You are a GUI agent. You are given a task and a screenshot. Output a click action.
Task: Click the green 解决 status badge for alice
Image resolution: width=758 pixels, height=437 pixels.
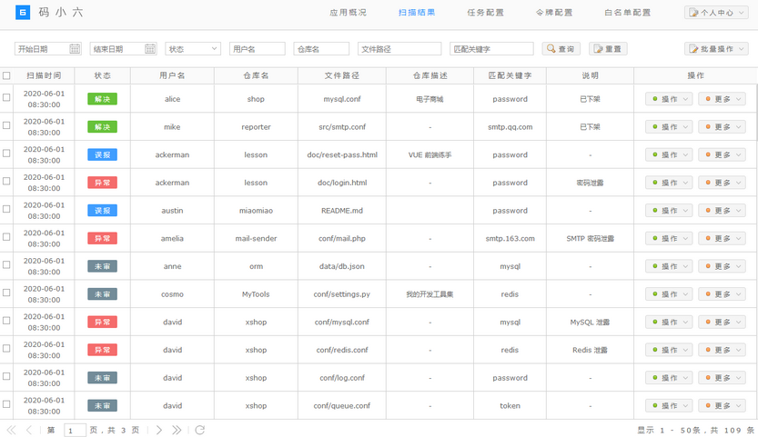click(103, 99)
